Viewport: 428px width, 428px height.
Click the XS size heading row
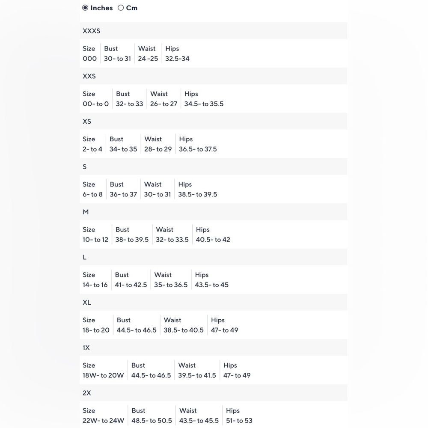pos(214,122)
